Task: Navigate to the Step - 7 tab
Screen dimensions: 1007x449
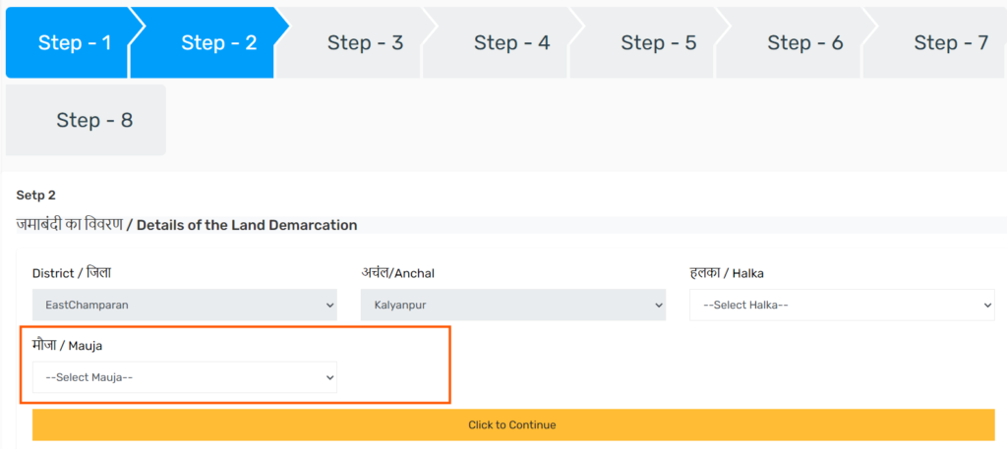Action: tap(950, 42)
